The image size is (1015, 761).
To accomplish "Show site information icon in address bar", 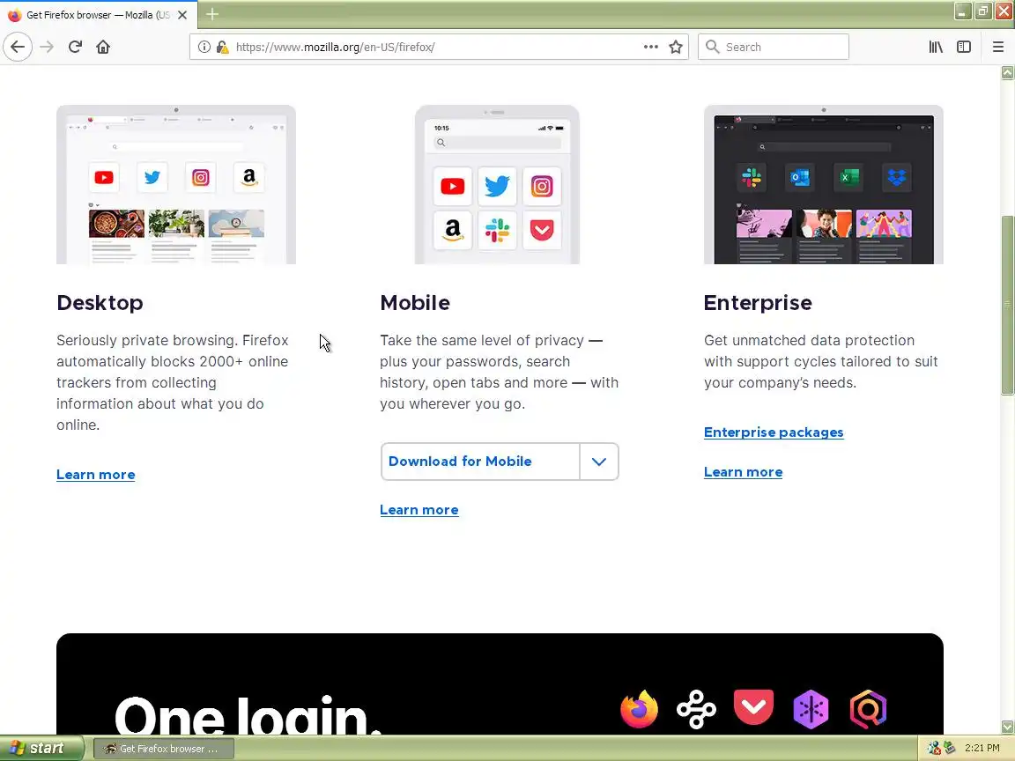I will (204, 47).
